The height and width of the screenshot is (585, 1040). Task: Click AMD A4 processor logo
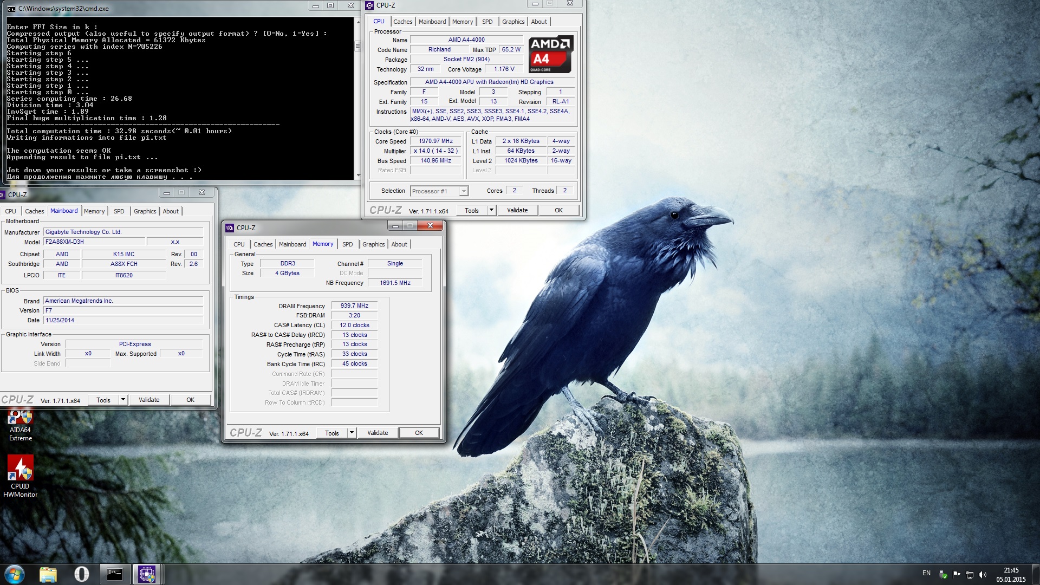click(550, 54)
